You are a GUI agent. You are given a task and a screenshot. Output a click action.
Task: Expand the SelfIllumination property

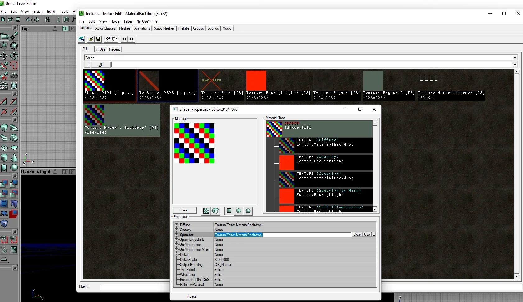tap(176, 245)
